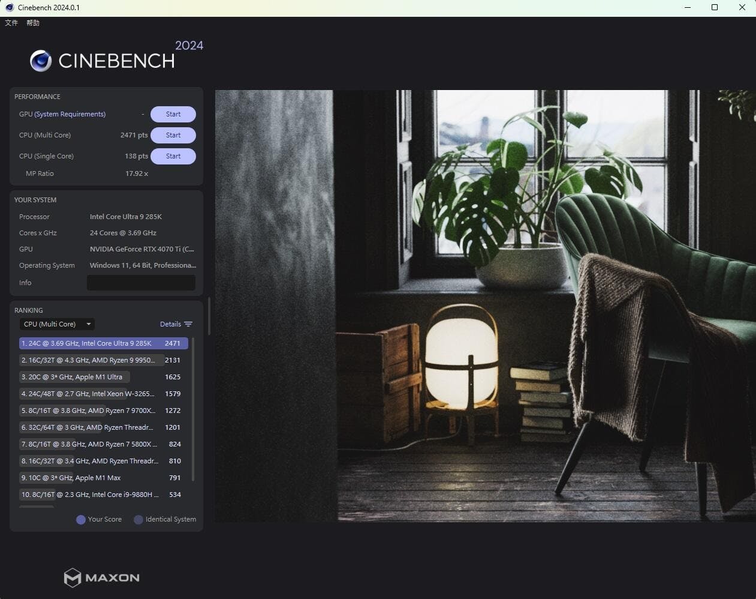Select the 16C/32T 3.4 GHz Threadripper row

(104, 461)
